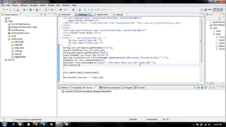Open Google Chrome from taskbar

36,125
